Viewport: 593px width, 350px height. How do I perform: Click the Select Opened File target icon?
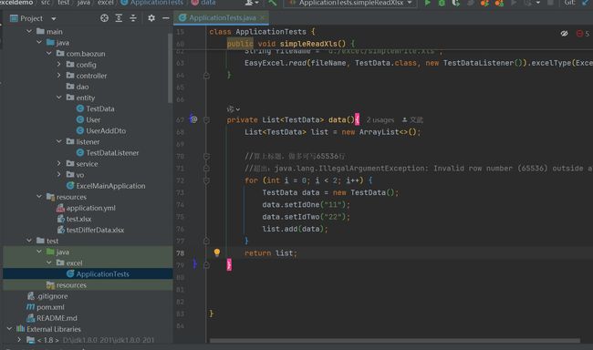point(104,18)
